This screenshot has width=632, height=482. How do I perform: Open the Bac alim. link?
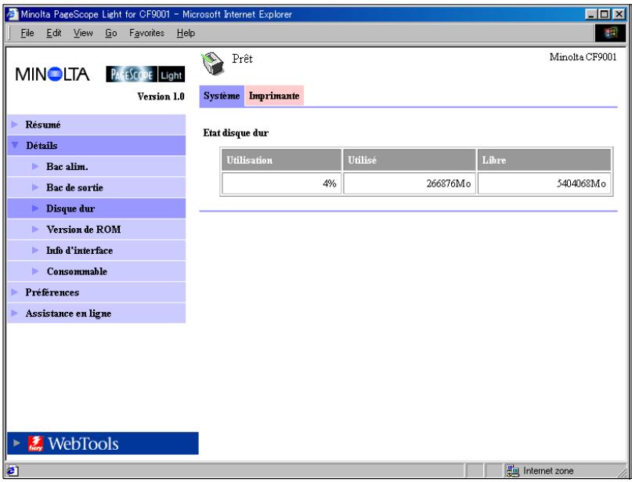(67, 167)
